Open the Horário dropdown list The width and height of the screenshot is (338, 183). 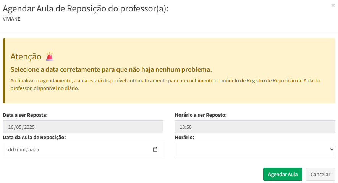coord(255,149)
